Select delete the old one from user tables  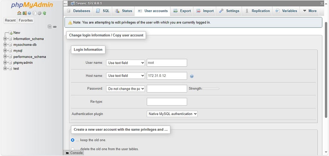pyautogui.click(x=73, y=149)
